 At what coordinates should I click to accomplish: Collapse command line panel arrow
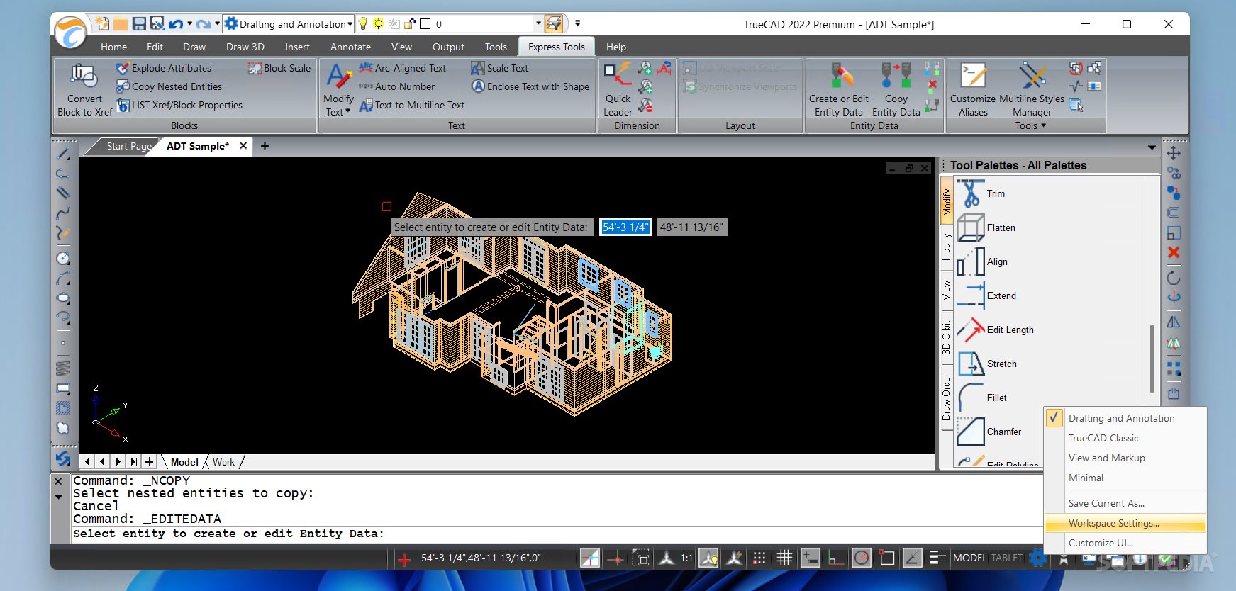[59, 497]
